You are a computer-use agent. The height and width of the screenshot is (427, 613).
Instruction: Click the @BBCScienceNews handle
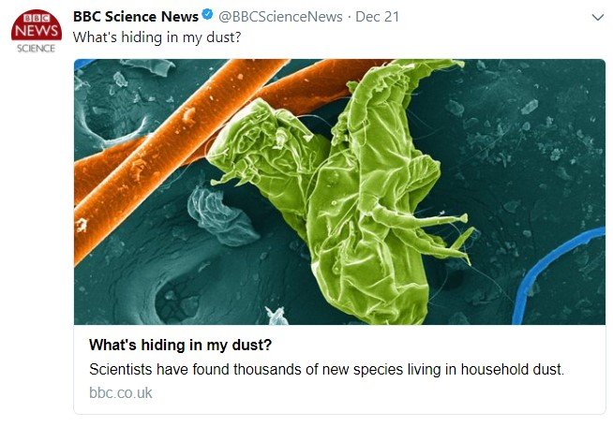coord(278,17)
